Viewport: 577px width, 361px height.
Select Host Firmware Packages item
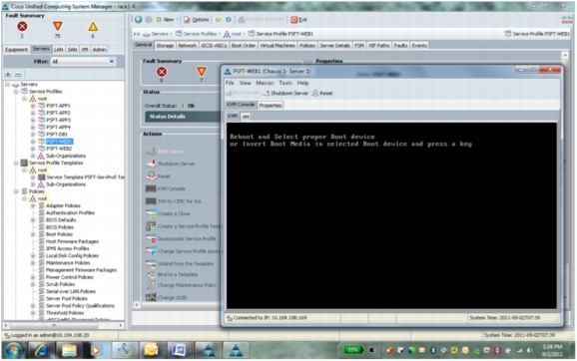click(x=72, y=241)
